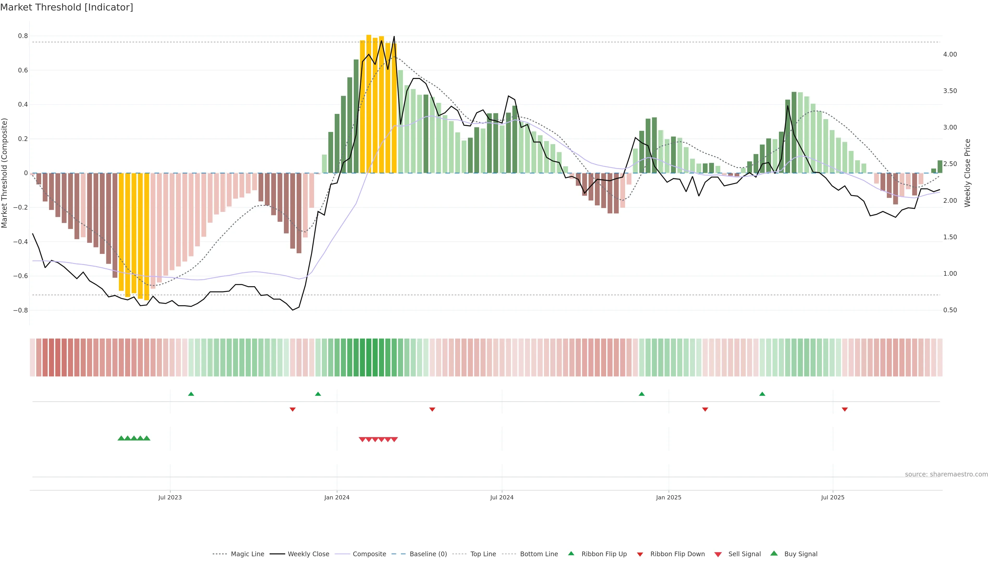The width and height of the screenshot is (1001, 563).
Task: Click the Ribbon Flip Down marker between Jan and Jul 2024
Action: pos(432,409)
